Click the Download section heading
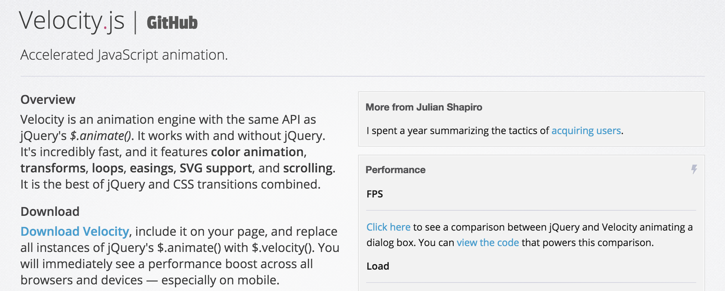 pos(50,211)
